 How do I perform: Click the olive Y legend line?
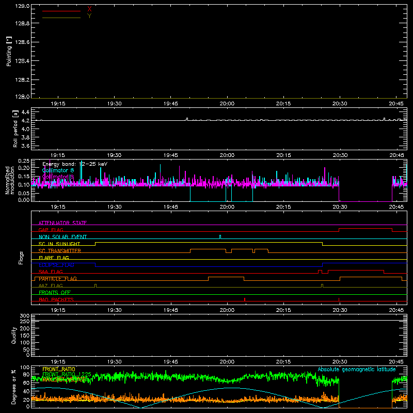pos(61,18)
